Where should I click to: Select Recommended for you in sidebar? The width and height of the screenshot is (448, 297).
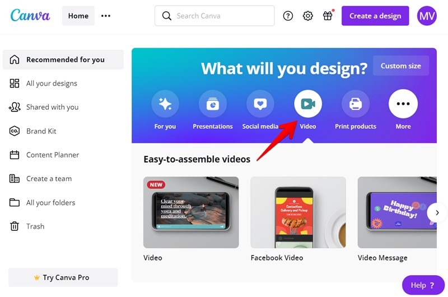tap(63, 59)
